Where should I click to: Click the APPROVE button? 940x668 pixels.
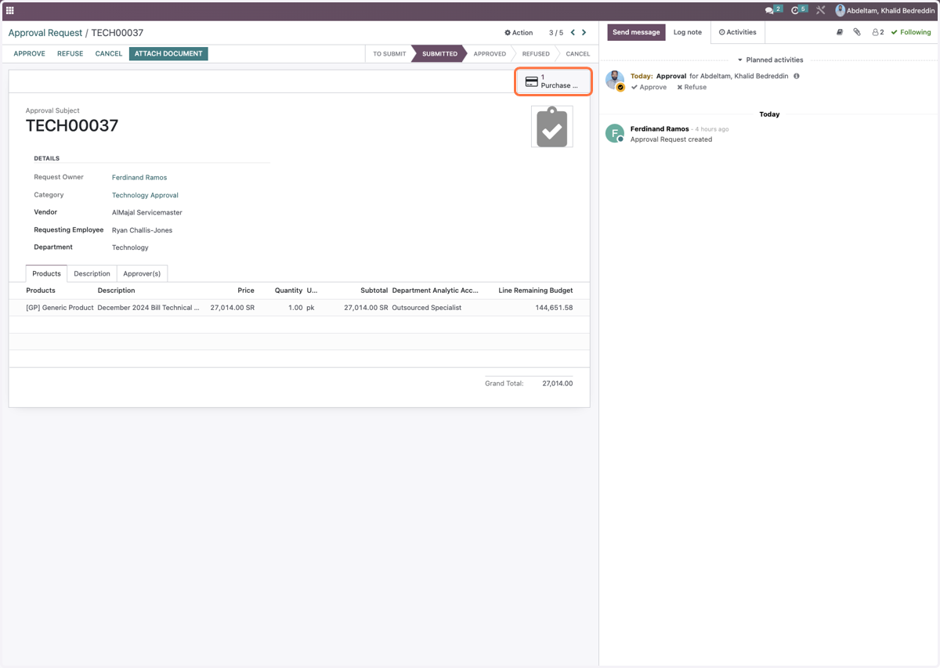(30, 54)
